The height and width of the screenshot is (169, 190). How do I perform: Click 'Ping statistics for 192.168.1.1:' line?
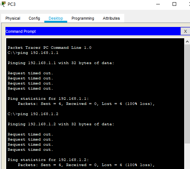(x=48, y=99)
